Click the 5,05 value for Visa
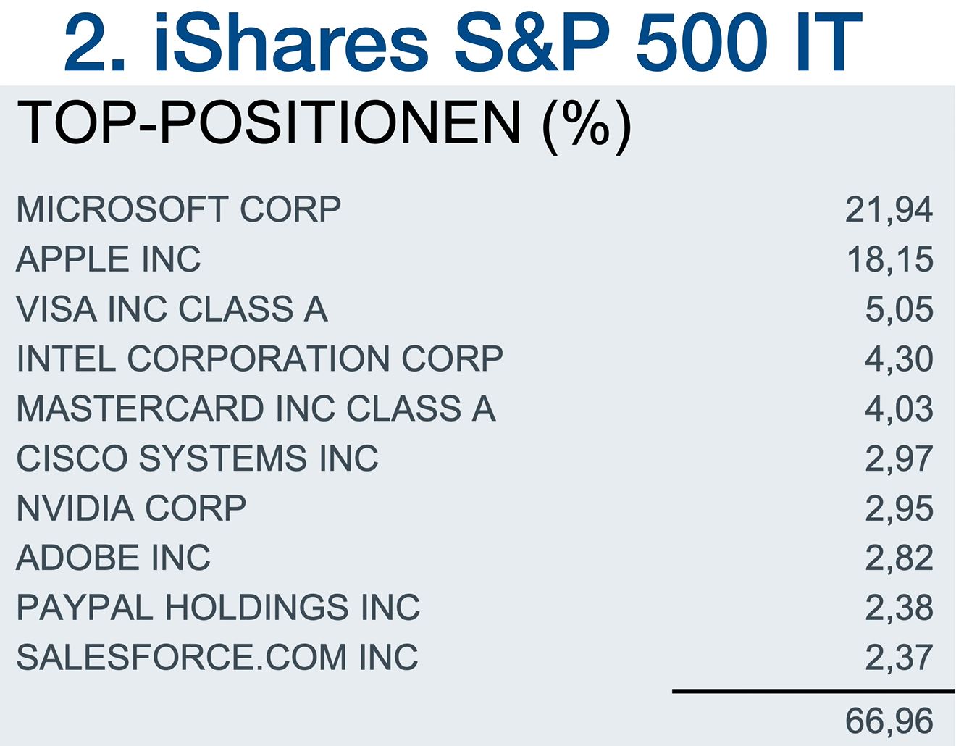The width and height of the screenshot is (956, 746). (x=899, y=309)
